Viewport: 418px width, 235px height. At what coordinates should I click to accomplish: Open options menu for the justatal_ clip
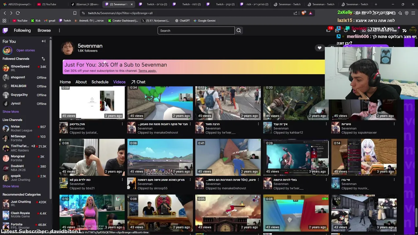pos(122,124)
